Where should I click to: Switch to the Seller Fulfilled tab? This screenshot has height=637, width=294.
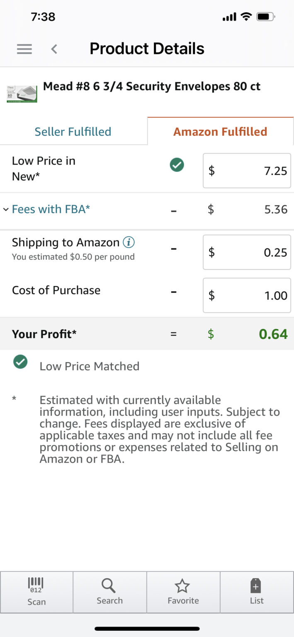pyautogui.click(x=73, y=131)
